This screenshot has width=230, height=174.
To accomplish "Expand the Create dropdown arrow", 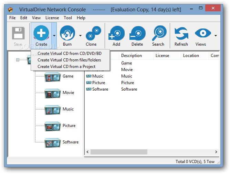I will click(54, 36).
